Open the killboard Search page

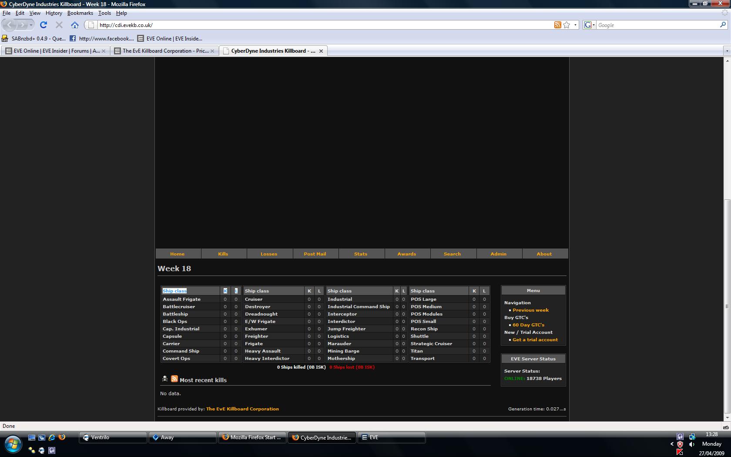point(453,254)
